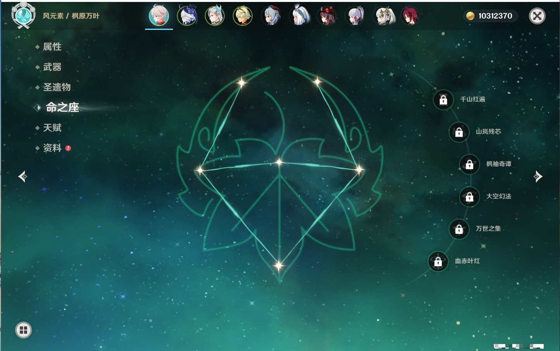560x351 pixels.
Task: Select the far-right star of the constellation
Action: 360,169
